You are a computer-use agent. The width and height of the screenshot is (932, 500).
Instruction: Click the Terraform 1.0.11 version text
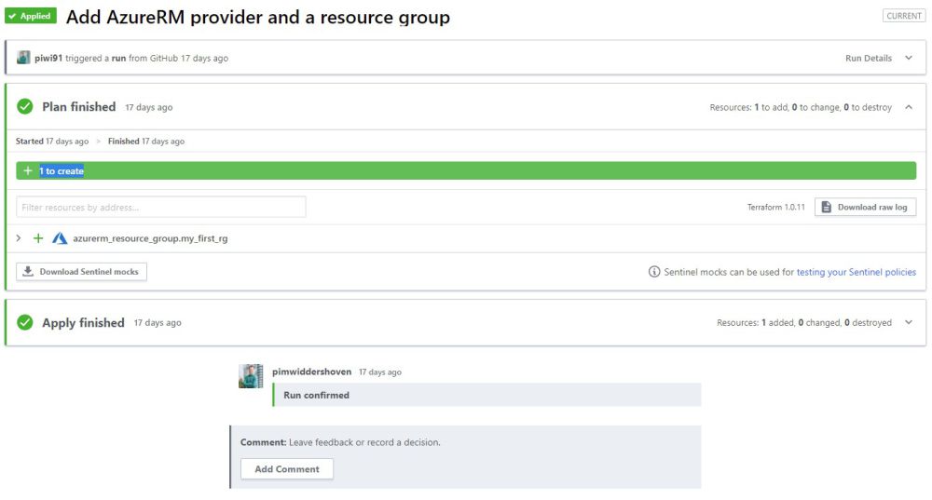click(x=775, y=208)
